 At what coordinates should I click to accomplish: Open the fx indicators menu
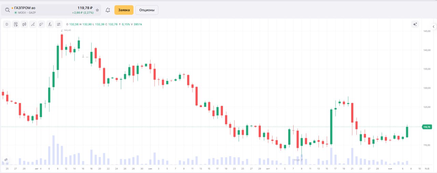[x=50, y=24]
